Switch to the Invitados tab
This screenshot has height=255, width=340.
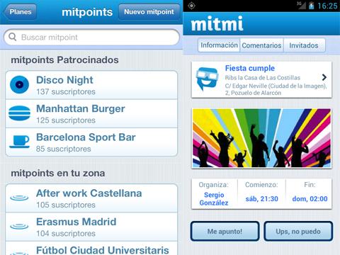pyautogui.click(x=304, y=45)
